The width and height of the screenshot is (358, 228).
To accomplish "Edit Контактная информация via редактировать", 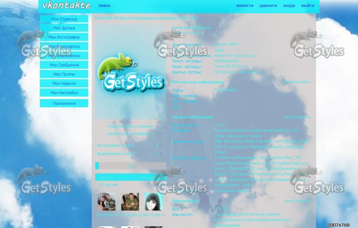I will [x=297, y=82].
